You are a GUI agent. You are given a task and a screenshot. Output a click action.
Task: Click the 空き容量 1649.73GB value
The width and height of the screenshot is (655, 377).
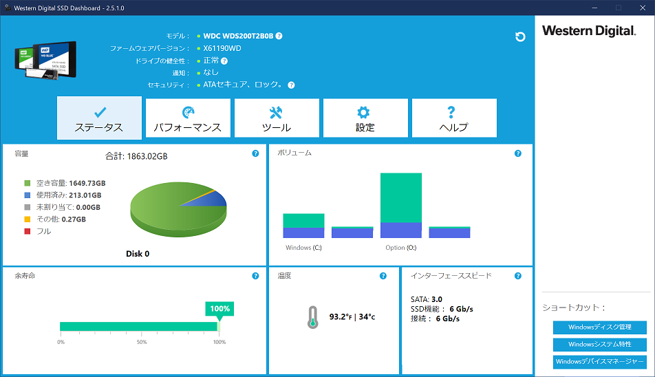click(x=87, y=183)
